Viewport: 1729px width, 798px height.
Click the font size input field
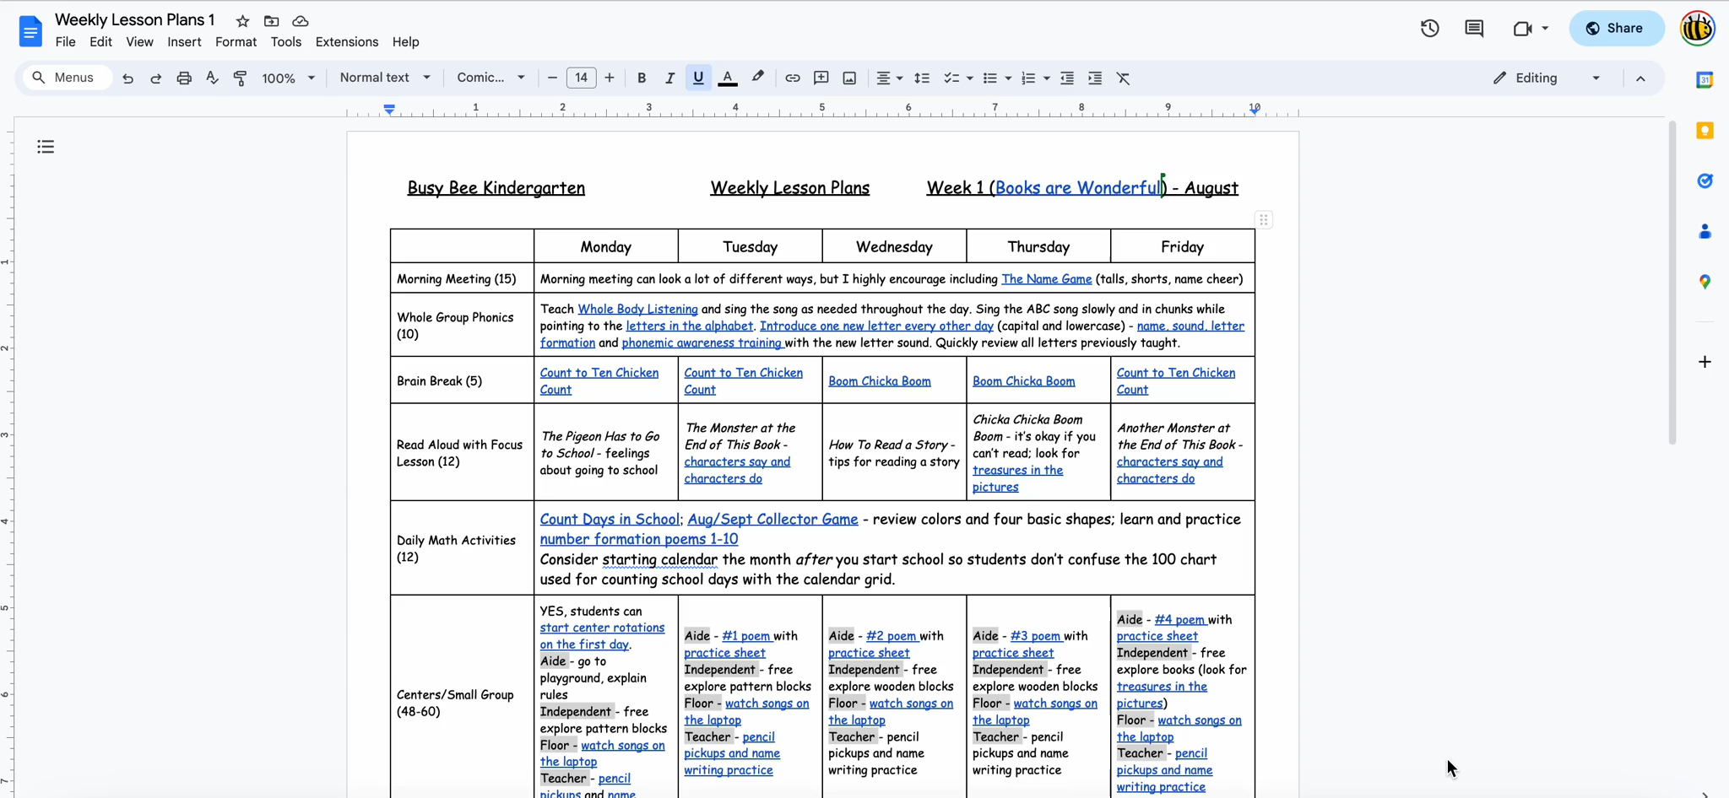click(581, 78)
